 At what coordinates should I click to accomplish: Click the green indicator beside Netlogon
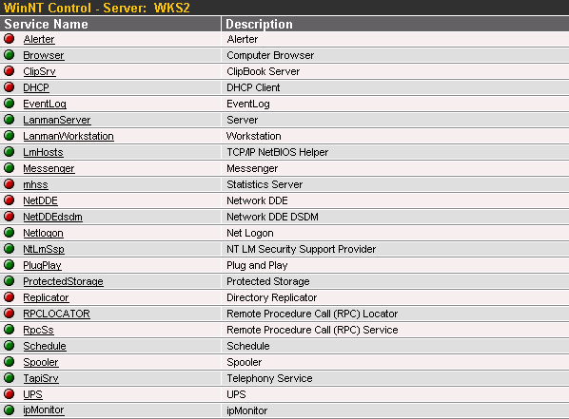(x=10, y=233)
